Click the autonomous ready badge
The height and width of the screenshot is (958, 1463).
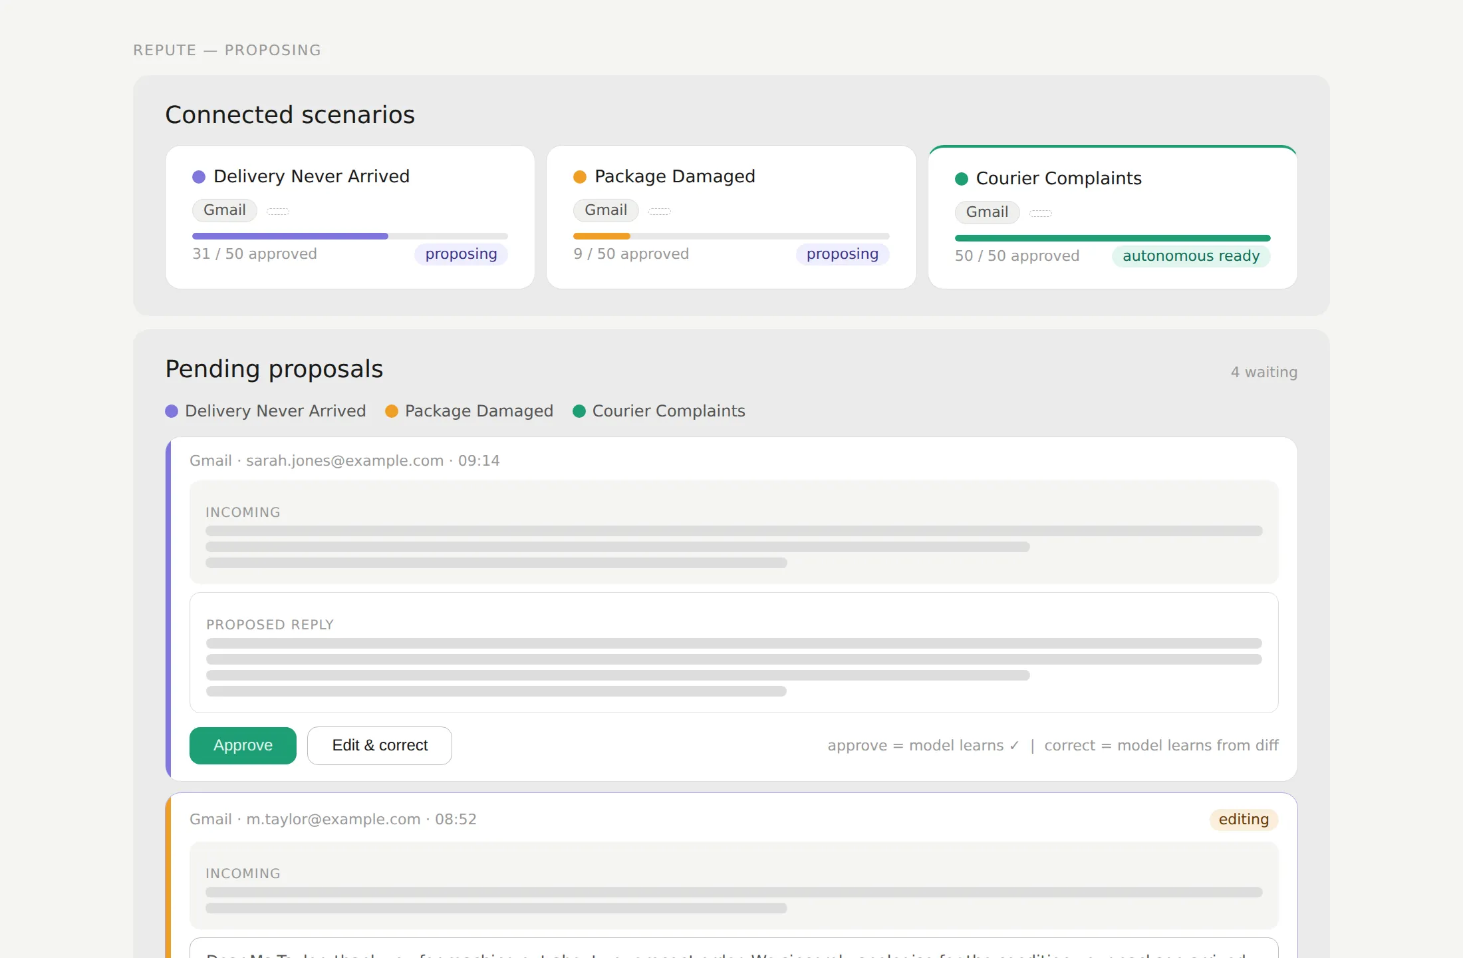coord(1191,256)
